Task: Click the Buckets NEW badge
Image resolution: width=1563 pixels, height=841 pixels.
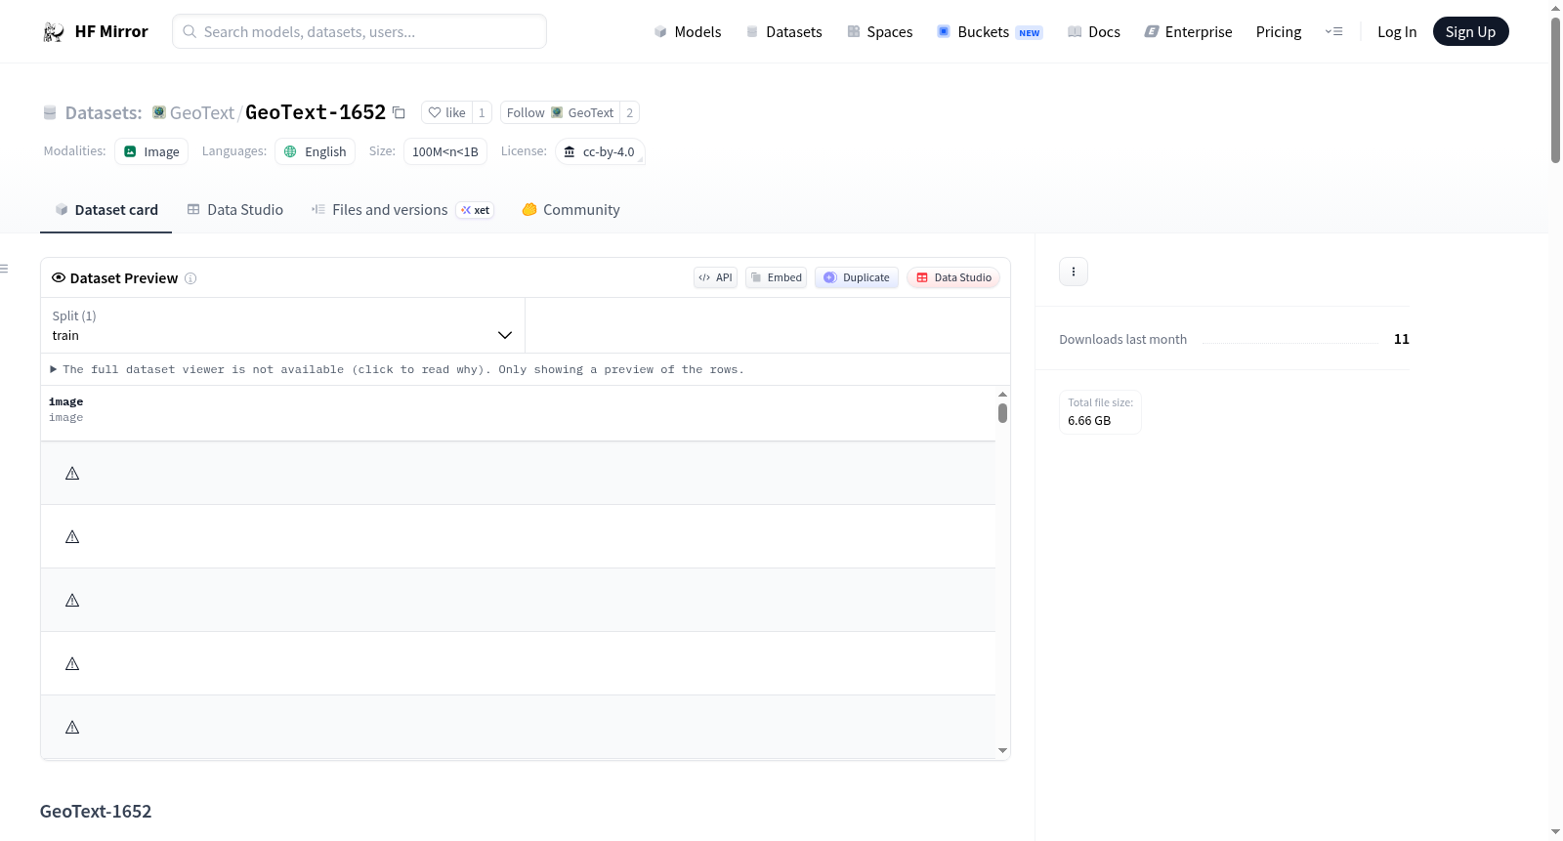Action: tap(1030, 33)
